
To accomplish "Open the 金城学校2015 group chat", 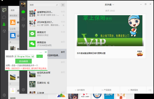I will click(47, 13).
